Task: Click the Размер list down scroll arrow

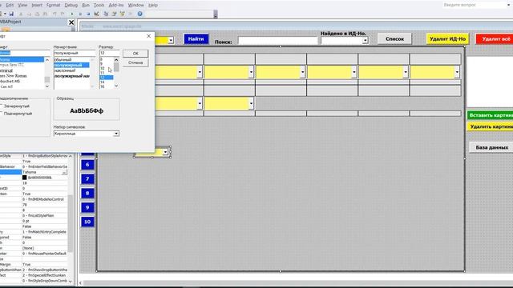Action: point(116,86)
